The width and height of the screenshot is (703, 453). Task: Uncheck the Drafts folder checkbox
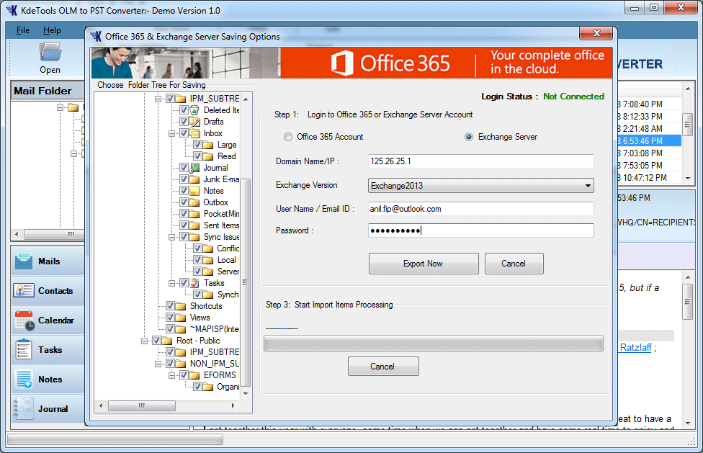click(x=184, y=122)
